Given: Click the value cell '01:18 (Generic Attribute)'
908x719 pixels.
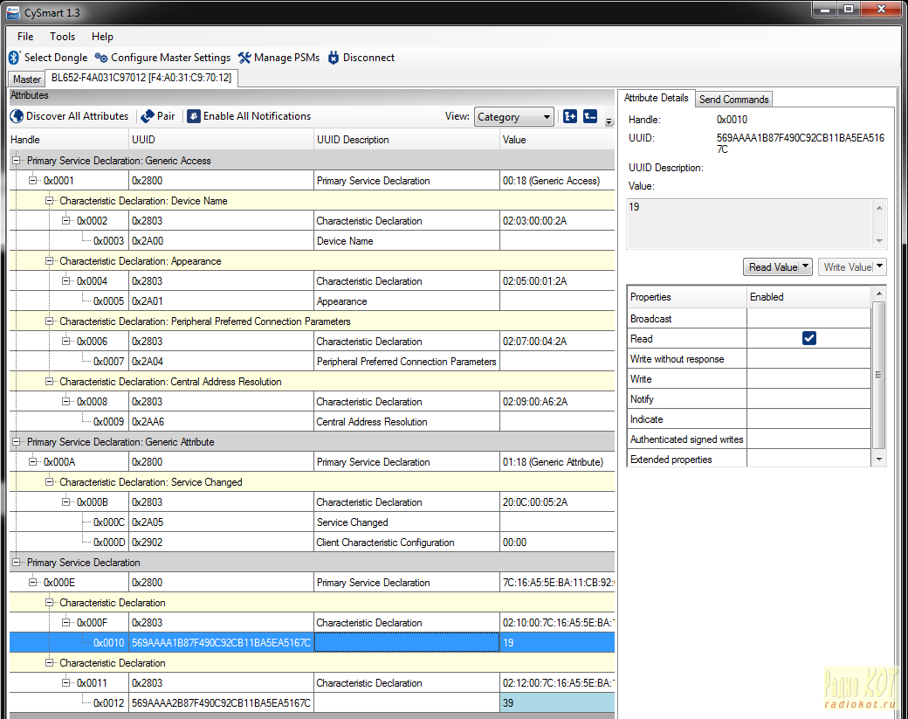Looking at the screenshot, I should (x=557, y=462).
